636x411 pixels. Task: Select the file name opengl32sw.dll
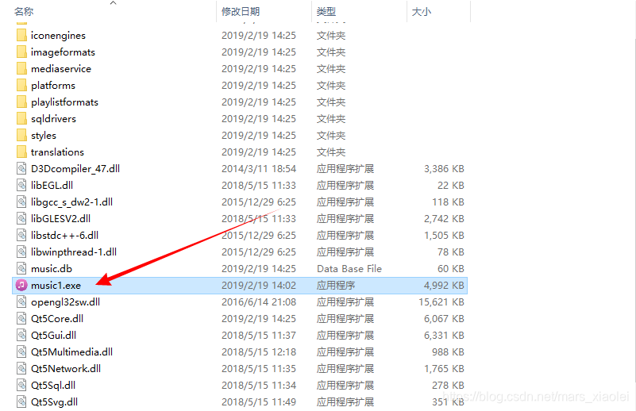click(65, 302)
